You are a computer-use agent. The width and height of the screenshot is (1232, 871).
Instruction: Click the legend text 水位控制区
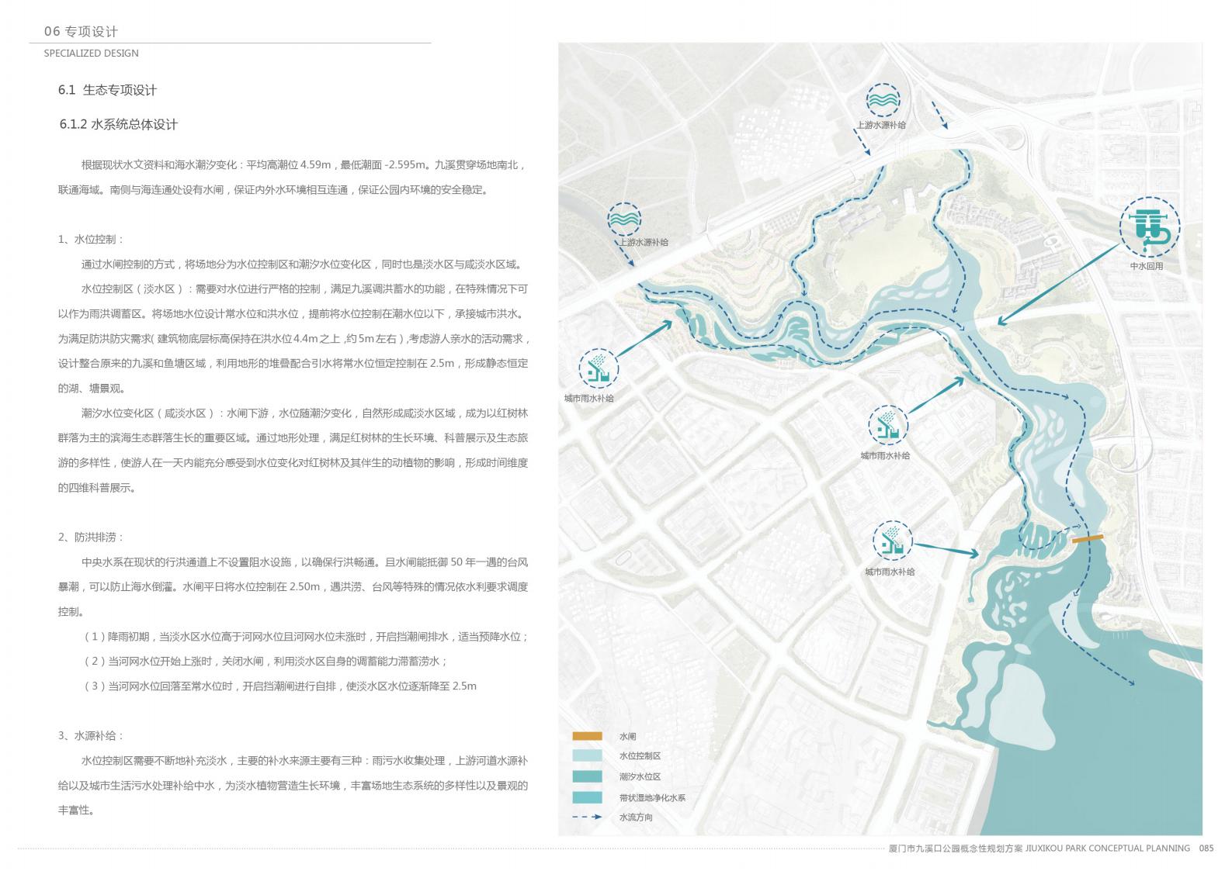point(640,756)
